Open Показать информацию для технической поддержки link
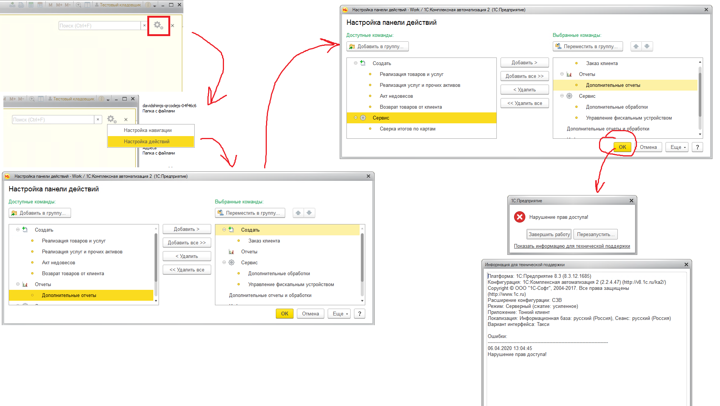720x406 pixels. coord(572,246)
